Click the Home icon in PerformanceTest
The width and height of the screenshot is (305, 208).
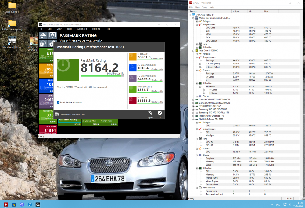(x=43, y=35)
